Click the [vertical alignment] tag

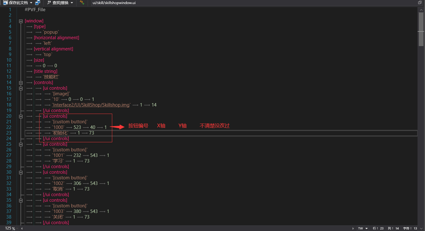tap(53, 49)
